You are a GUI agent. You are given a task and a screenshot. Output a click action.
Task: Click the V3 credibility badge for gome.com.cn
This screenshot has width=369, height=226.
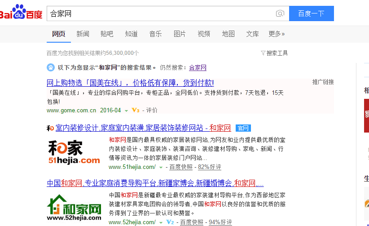136,110
